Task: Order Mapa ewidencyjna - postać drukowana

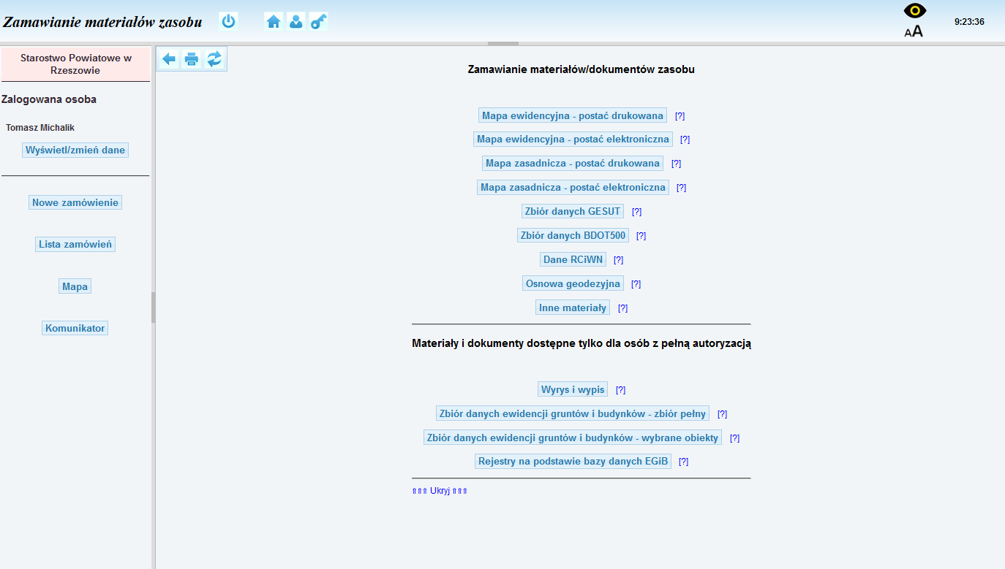Action: tap(573, 115)
